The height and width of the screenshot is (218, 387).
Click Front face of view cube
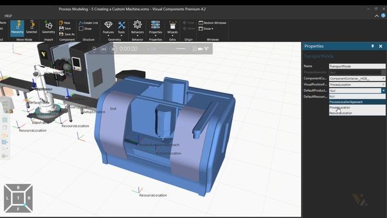coord(18,209)
